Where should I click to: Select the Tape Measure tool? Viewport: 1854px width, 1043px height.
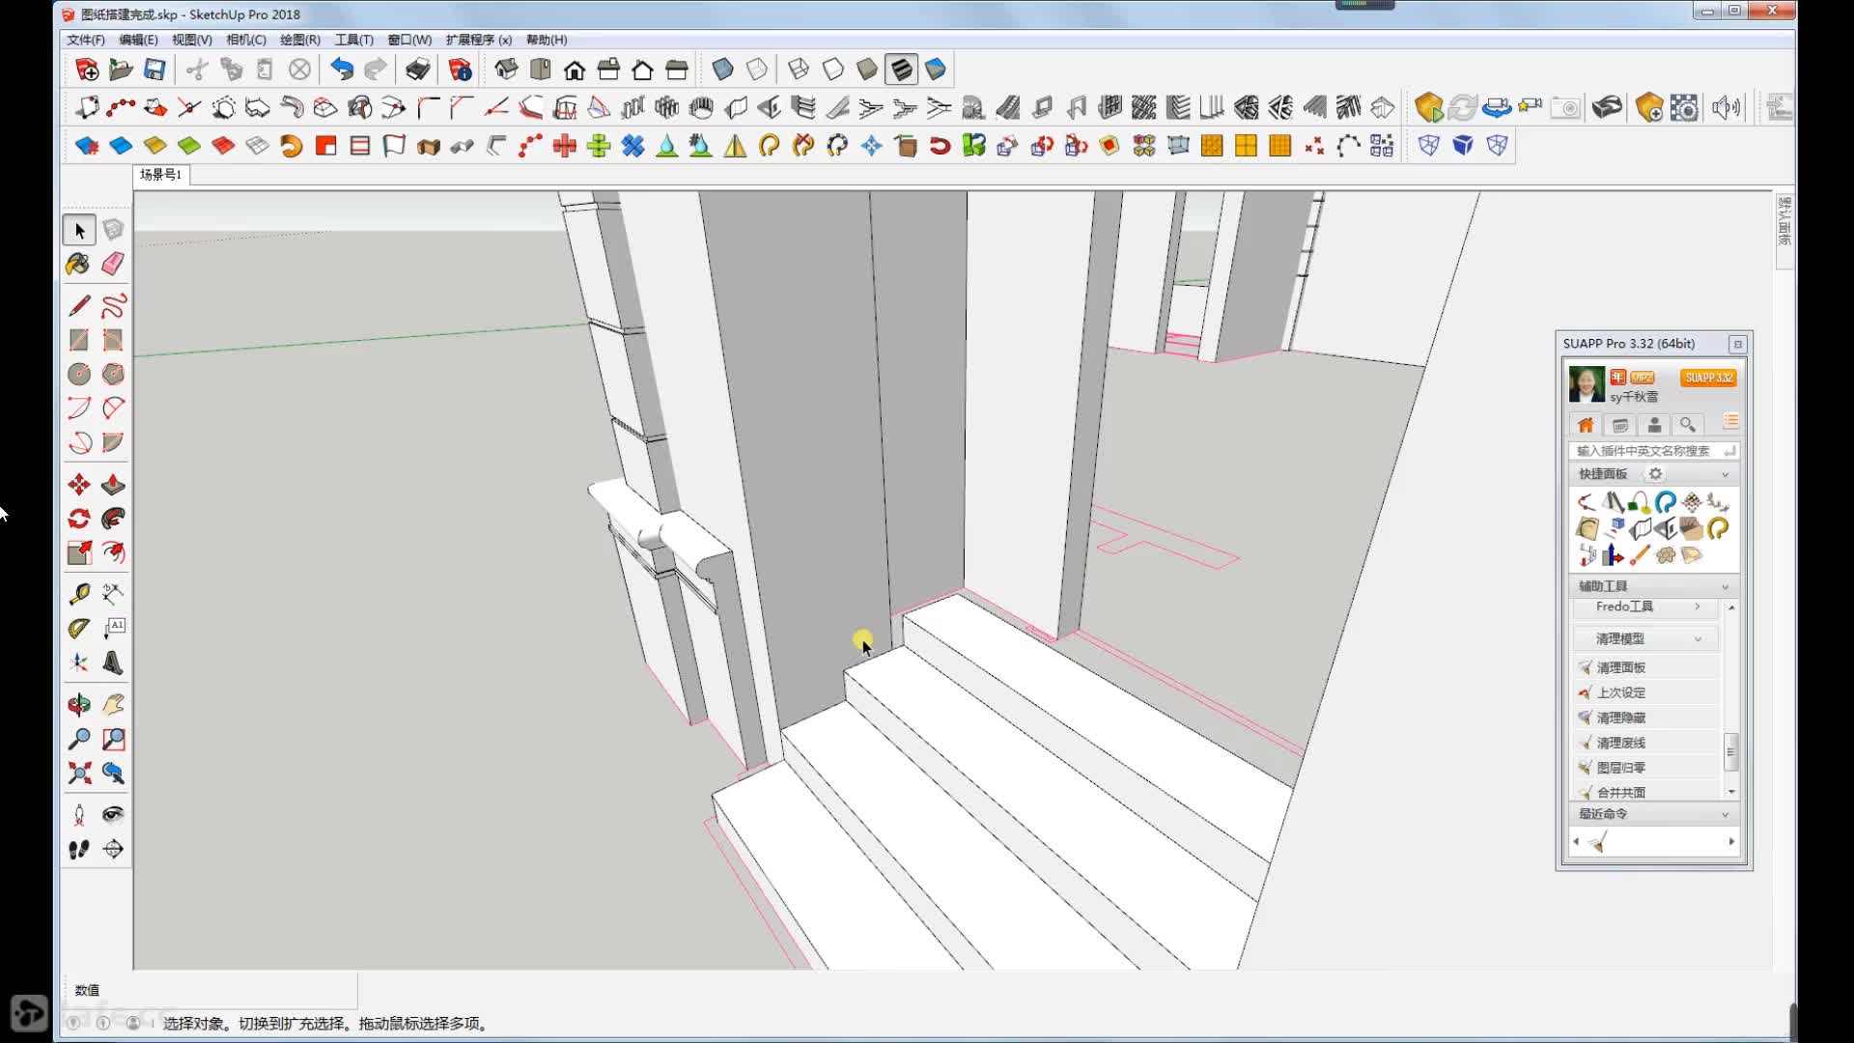pos(79,593)
